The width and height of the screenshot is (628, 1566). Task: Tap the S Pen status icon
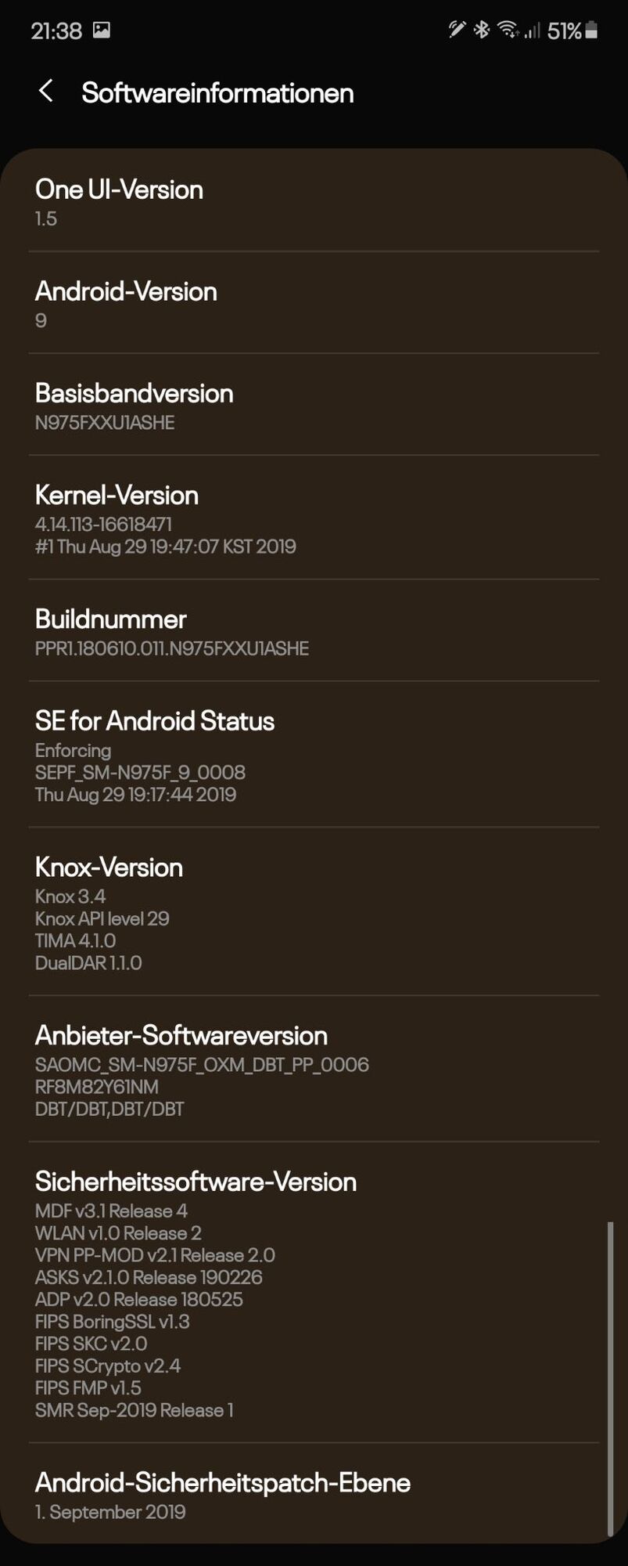coord(457,30)
